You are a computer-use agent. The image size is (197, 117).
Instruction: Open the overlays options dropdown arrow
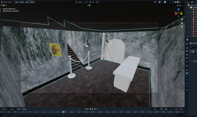[x=167, y=2]
